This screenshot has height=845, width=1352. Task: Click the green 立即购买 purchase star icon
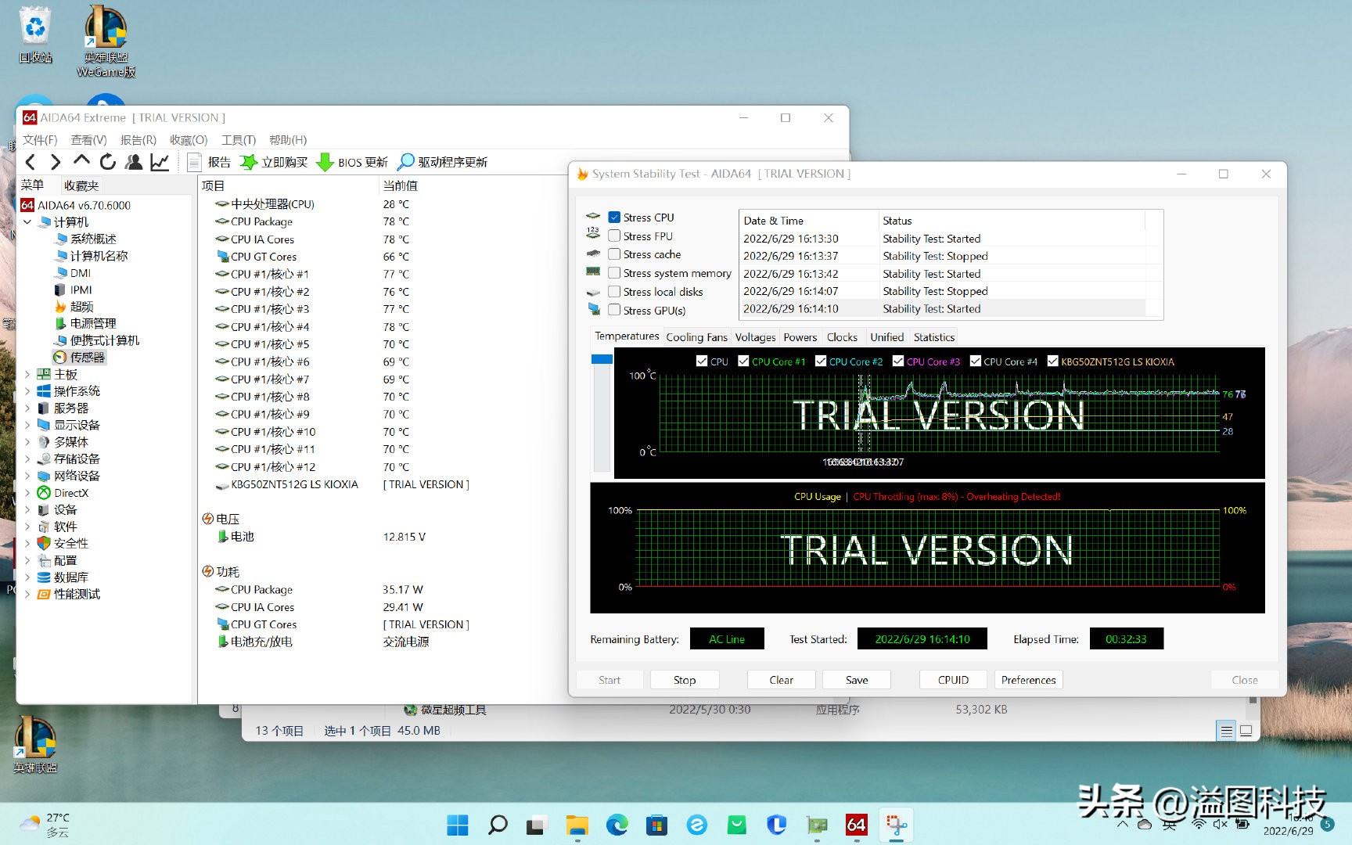tap(249, 162)
